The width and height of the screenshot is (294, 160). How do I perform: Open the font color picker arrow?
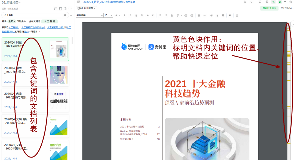[120, 15]
